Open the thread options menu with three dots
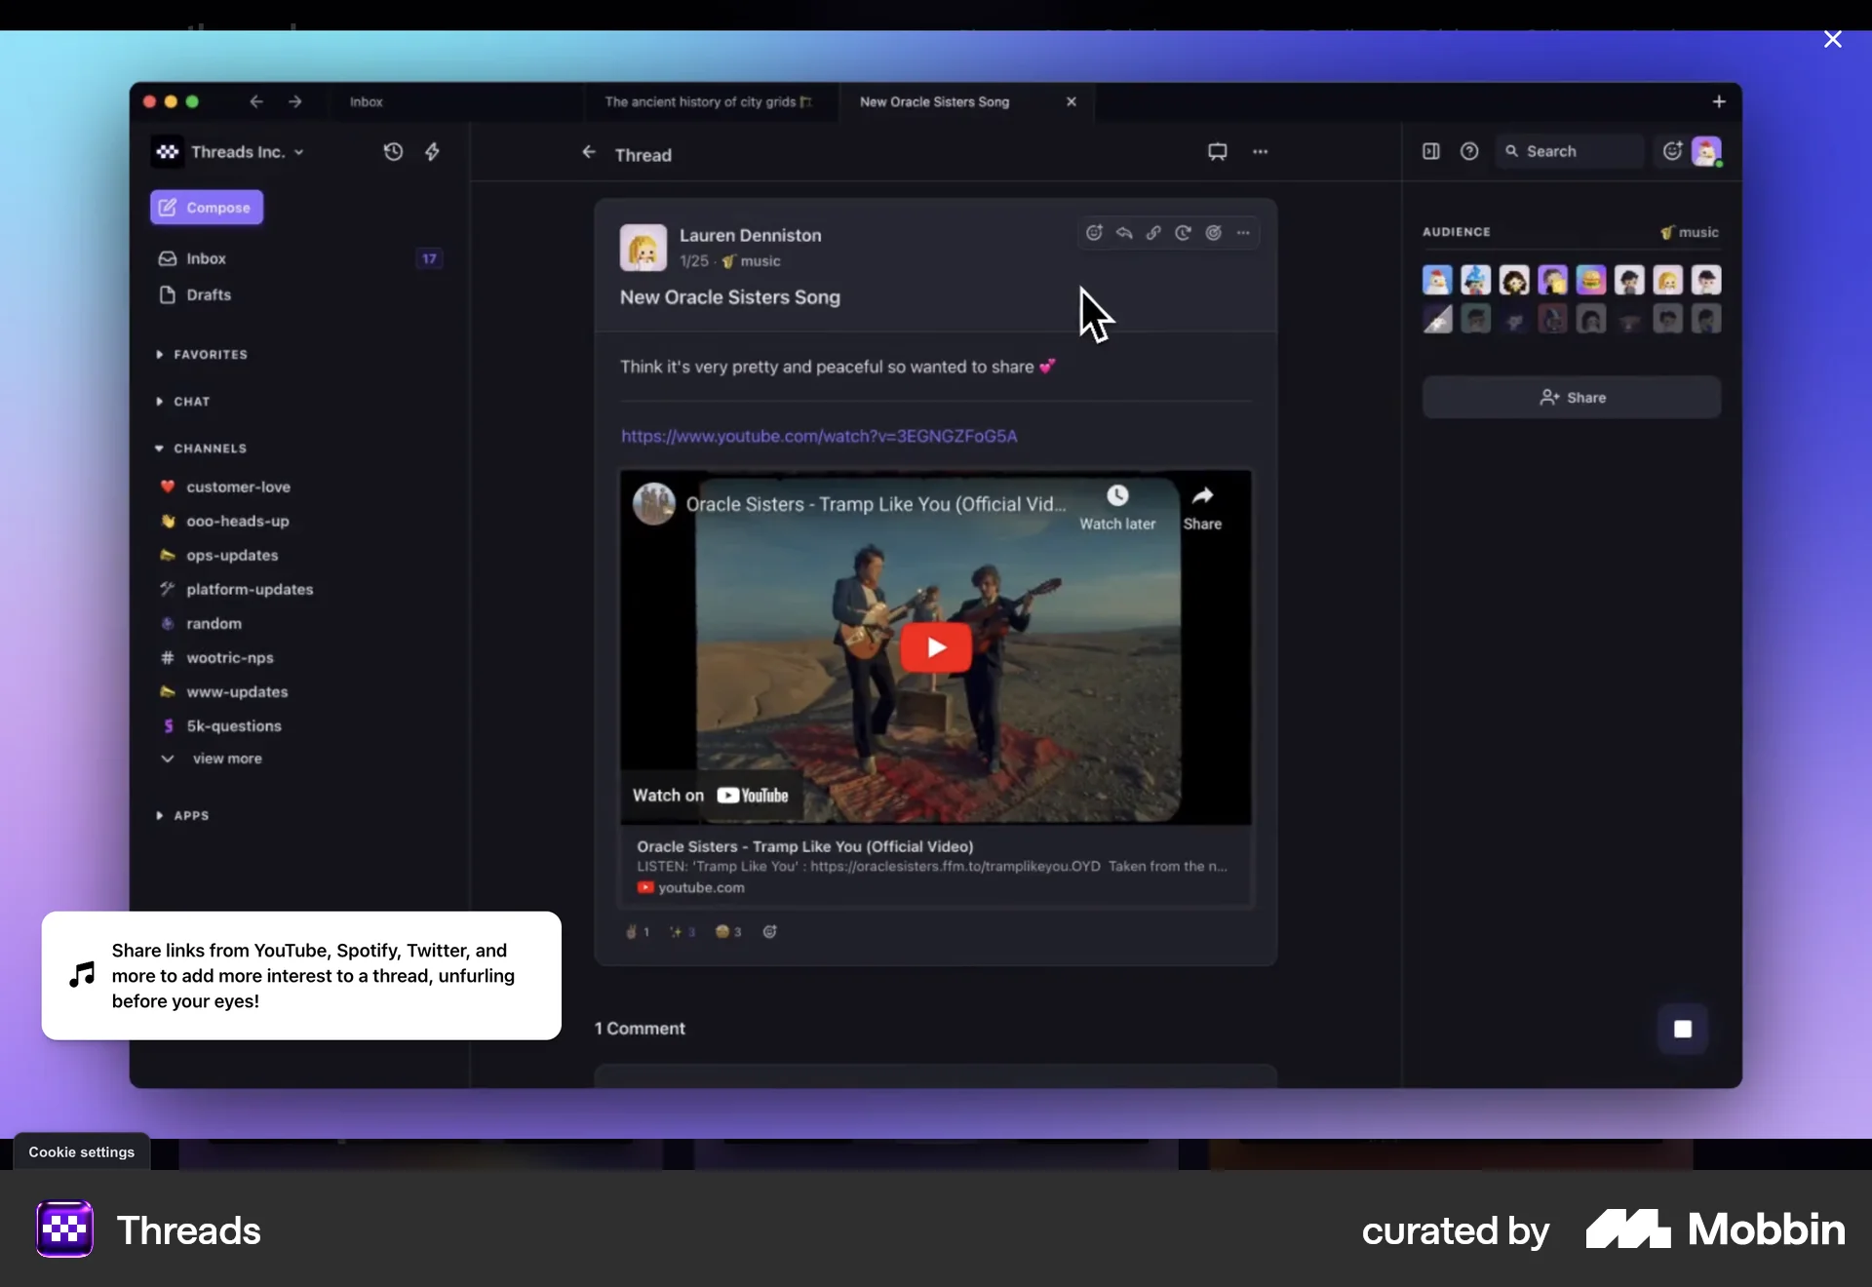The width and height of the screenshot is (1872, 1287). pos(1260,152)
